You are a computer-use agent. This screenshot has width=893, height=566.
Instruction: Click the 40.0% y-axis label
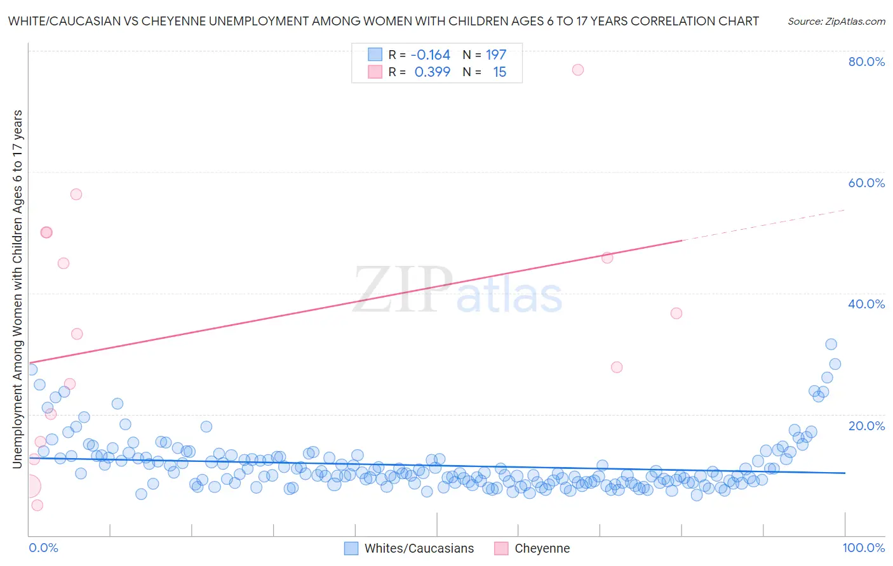pyautogui.click(x=866, y=304)
